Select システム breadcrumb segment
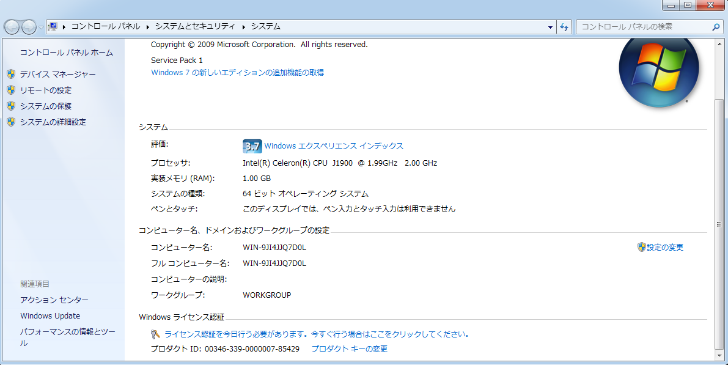The width and height of the screenshot is (728, 365). [265, 26]
